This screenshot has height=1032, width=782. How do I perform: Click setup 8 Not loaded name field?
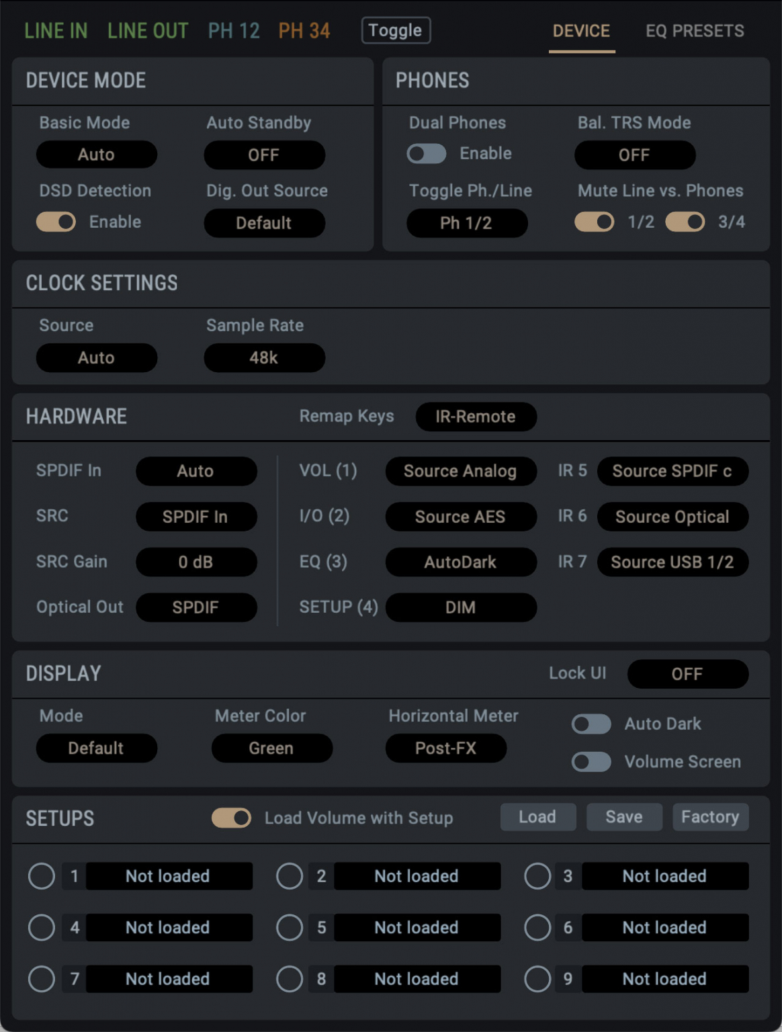pos(417,979)
